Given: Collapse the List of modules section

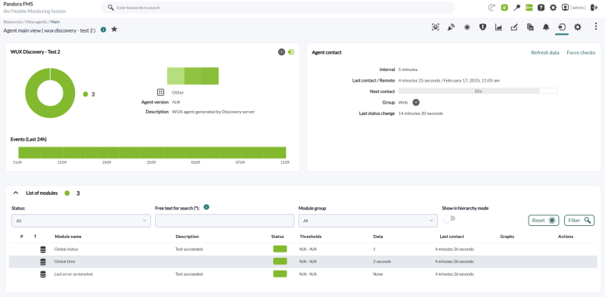Looking at the screenshot, I should pyautogui.click(x=16, y=193).
